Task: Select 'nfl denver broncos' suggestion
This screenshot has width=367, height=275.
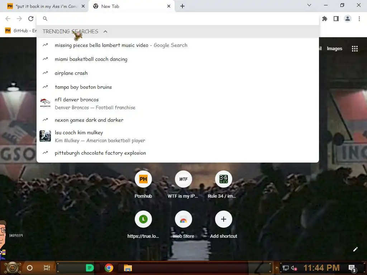Action: [x=178, y=103]
